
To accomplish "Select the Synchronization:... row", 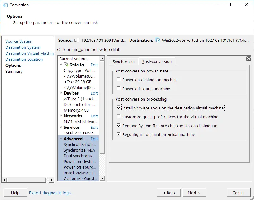I will coord(80,145).
